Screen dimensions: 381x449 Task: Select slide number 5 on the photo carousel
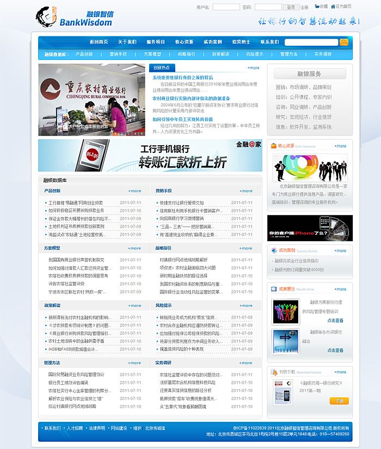(x=142, y=133)
